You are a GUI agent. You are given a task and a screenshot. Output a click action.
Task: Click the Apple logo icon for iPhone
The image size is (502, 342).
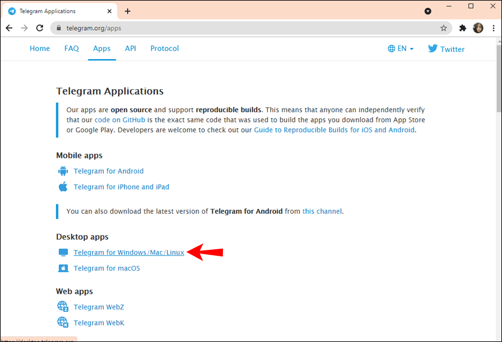(63, 187)
